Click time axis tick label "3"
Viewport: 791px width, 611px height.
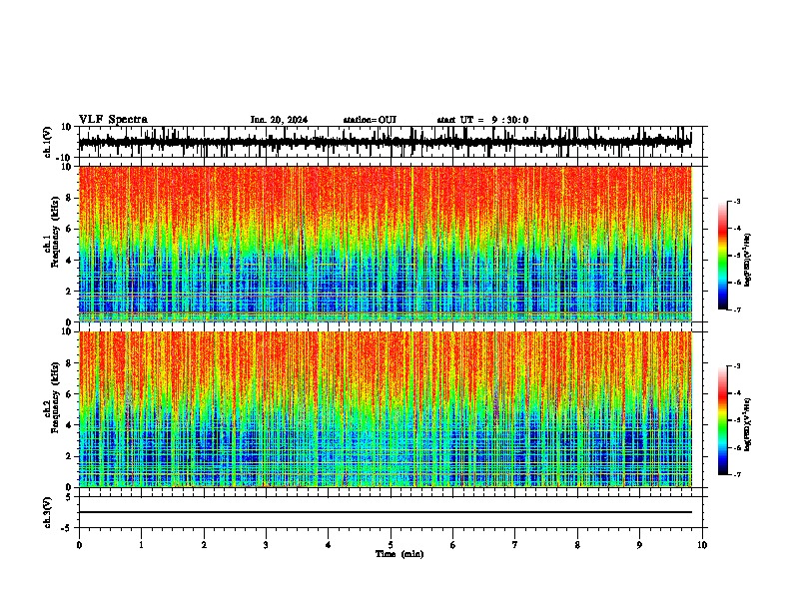point(266,545)
